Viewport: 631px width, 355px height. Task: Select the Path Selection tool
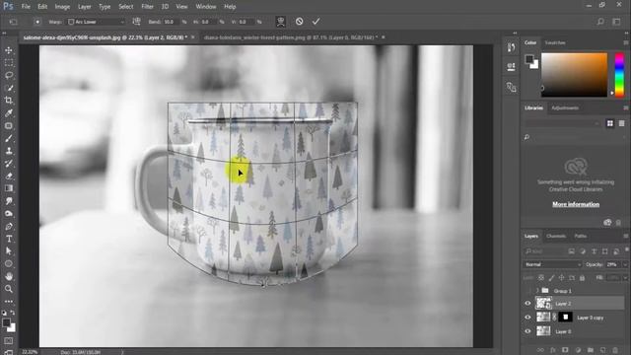pos(9,251)
